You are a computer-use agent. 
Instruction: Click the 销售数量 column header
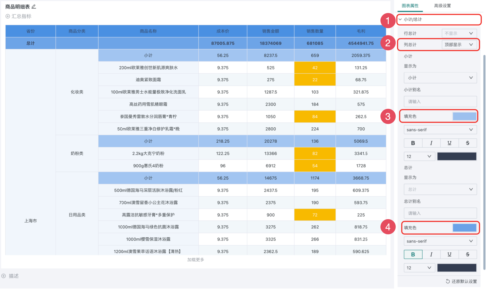[x=315, y=31]
